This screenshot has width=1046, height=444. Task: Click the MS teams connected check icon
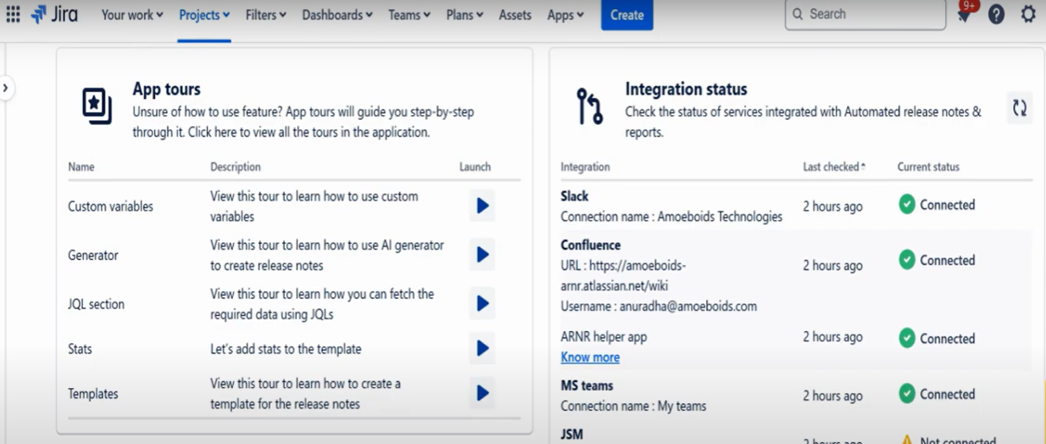click(x=907, y=394)
